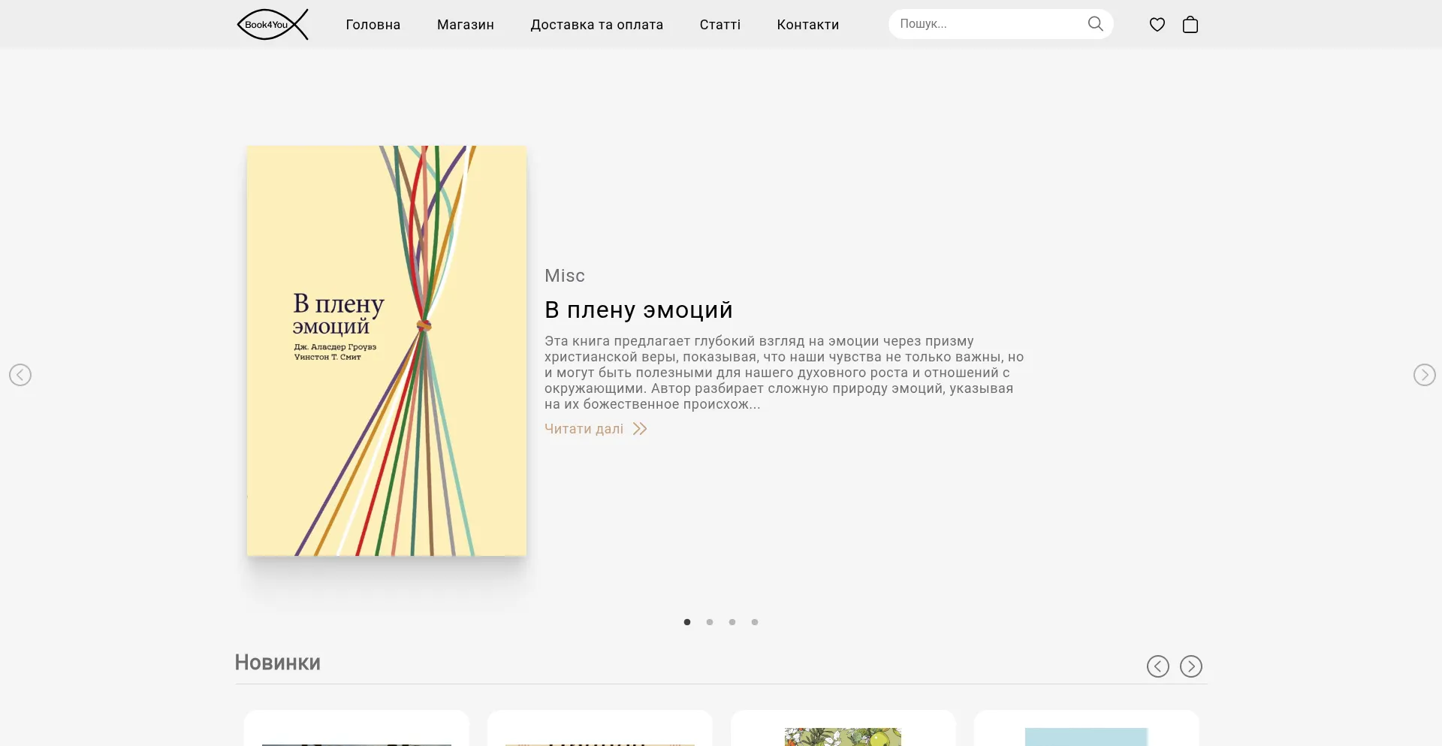Open the Магазин menu item
Image resolution: width=1442 pixels, height=746 pixels.
click(x=466, y=25)
